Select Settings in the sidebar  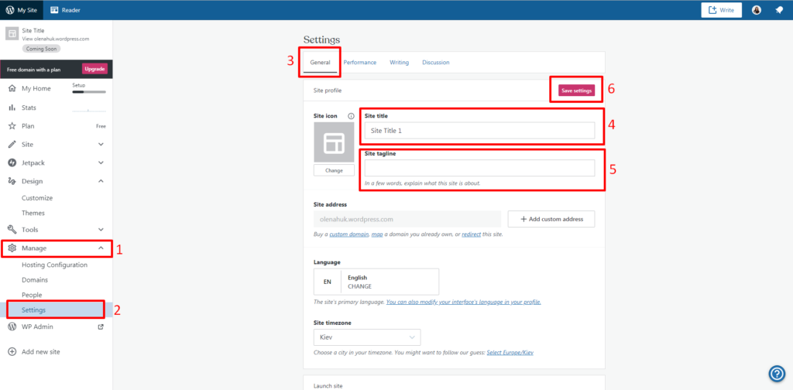tap(56, 310)
